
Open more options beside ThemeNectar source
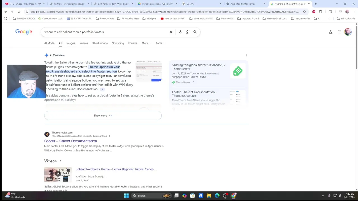pyautogui.click(x=193, y=82)
